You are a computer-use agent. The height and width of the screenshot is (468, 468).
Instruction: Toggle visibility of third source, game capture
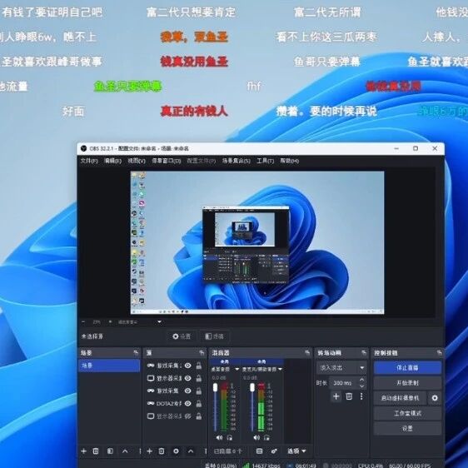tap(187, 391)
